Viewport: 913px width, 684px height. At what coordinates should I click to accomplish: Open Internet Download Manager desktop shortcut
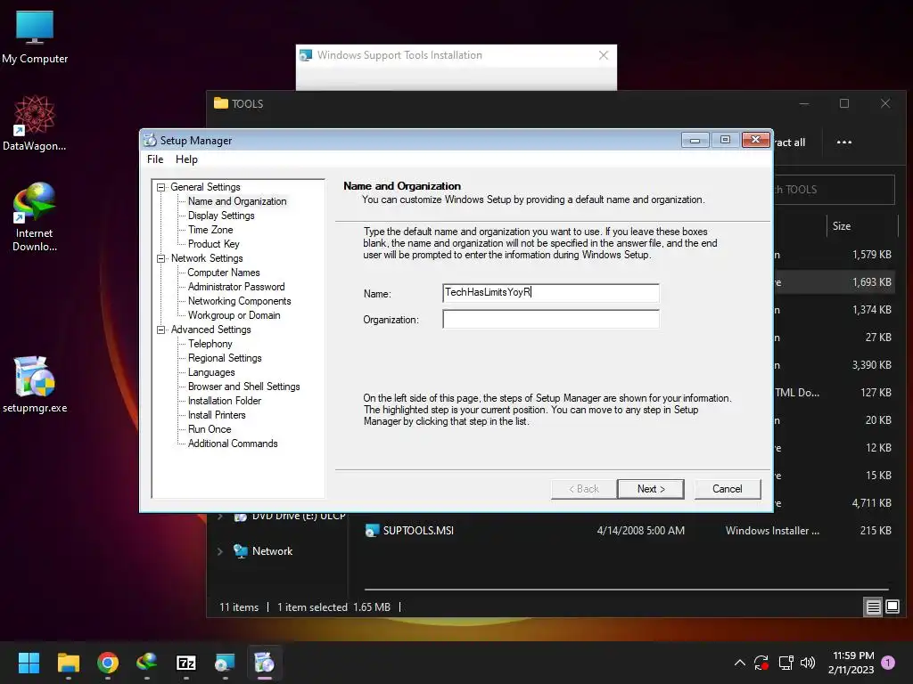[35, 216]
